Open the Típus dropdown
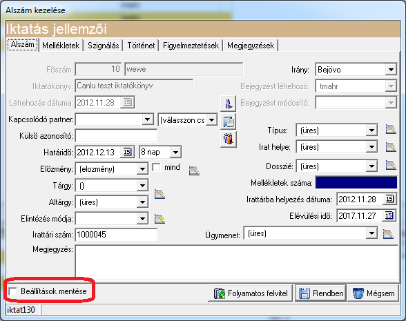406x321 pixels. pyautogui.click(x=371, y=130)
